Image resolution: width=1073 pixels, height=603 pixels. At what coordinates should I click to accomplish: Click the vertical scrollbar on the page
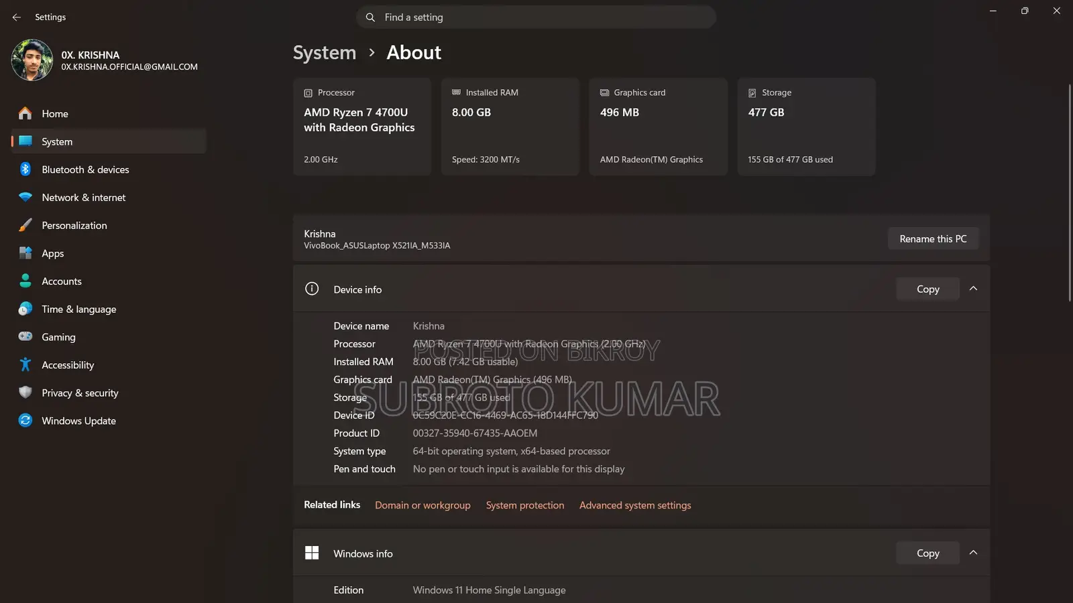click(x=1070, y=193)
